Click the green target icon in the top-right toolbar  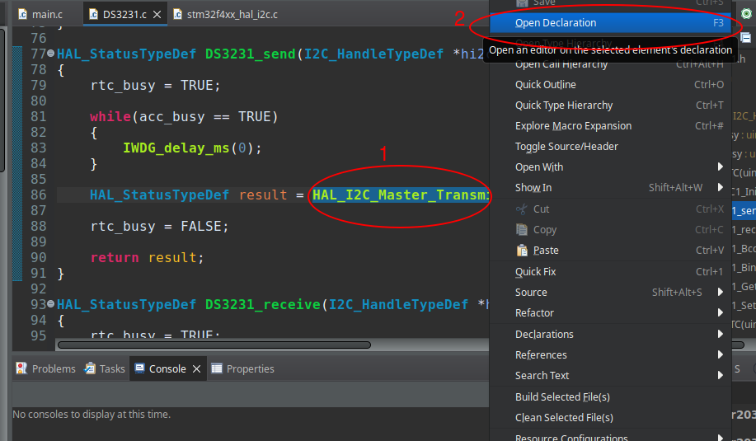[746, 13]
